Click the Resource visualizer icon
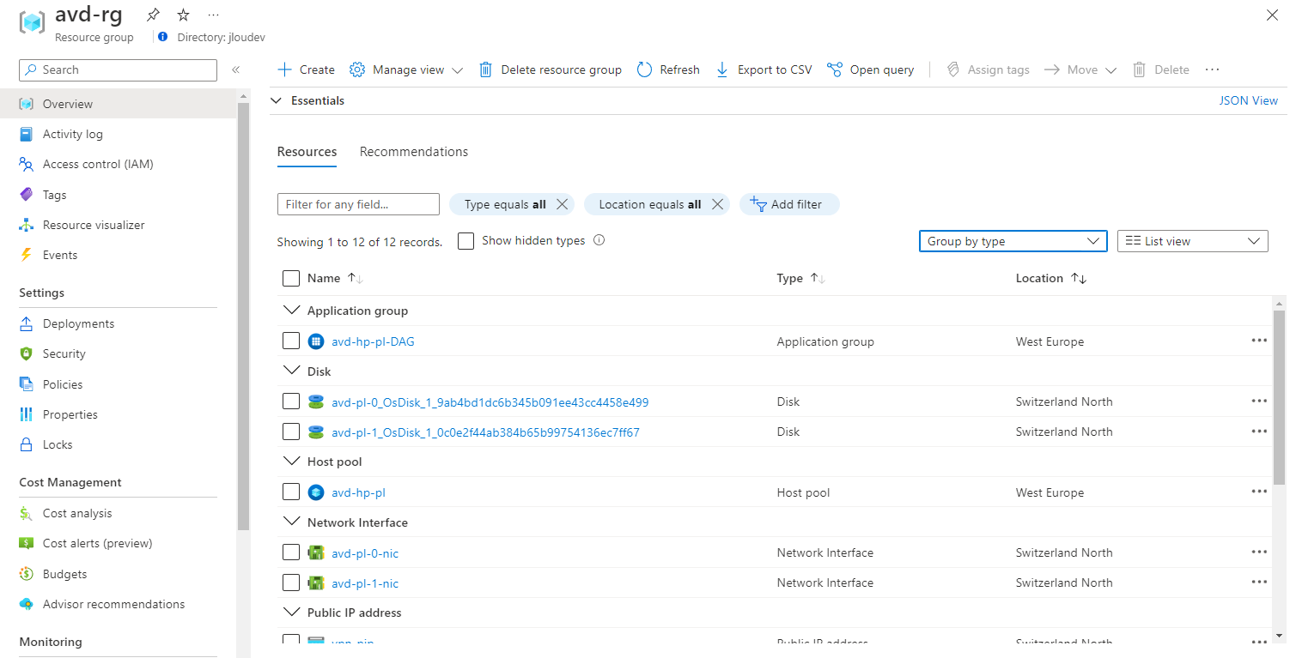The width and height of the screenshot is (1296, 658). pos(26,225)
